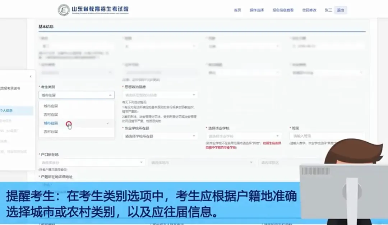
Task: Go to 报名信息查看 in top navigation
Action: [x=283, y=10]
